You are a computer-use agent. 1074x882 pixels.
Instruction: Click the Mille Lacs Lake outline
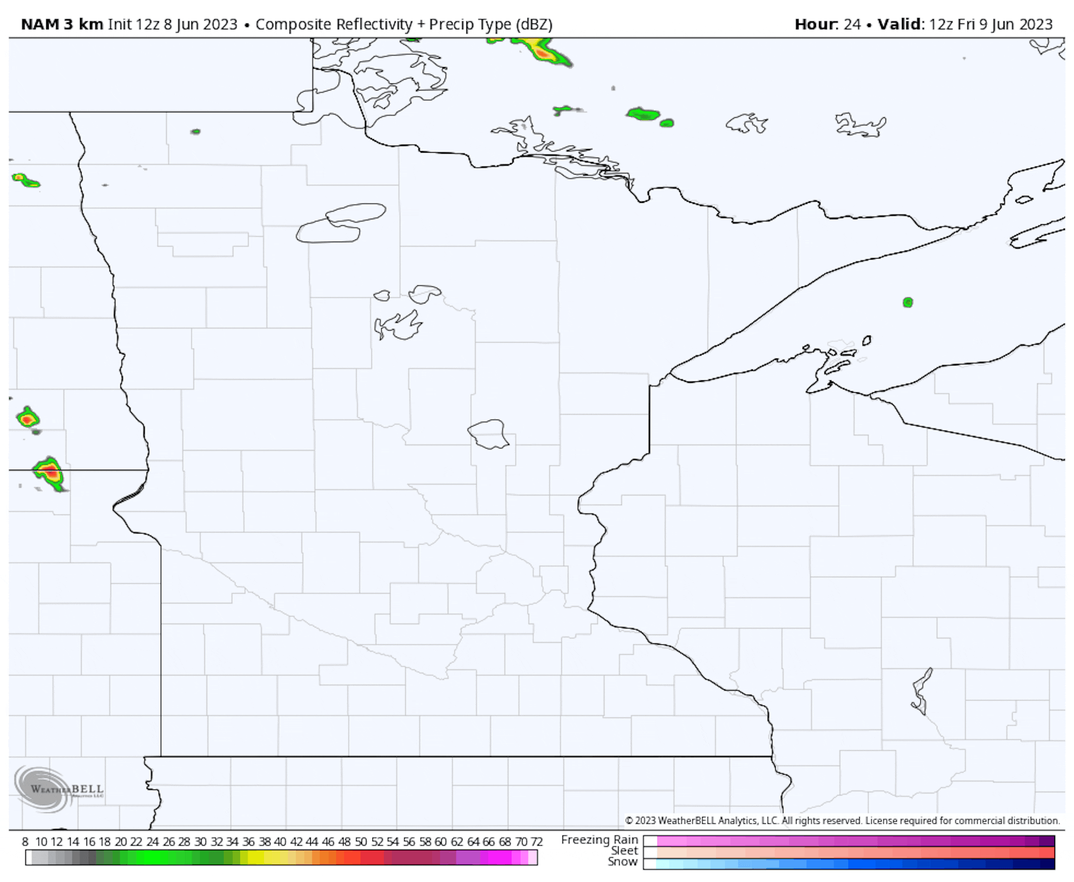489,434
